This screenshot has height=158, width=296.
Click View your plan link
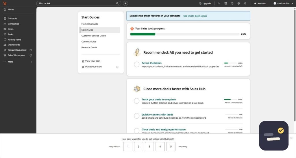pos(93,61)
